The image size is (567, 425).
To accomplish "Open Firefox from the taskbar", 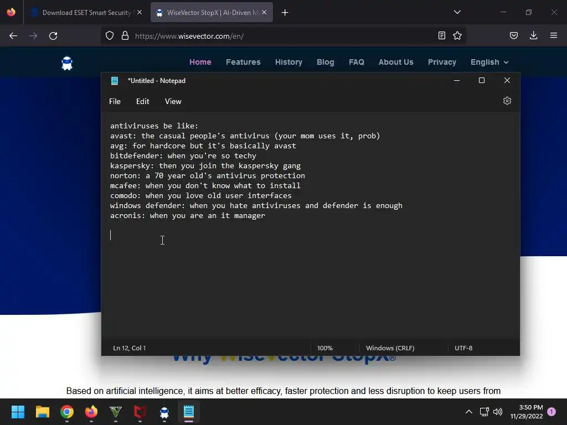I will coord(91,412).
